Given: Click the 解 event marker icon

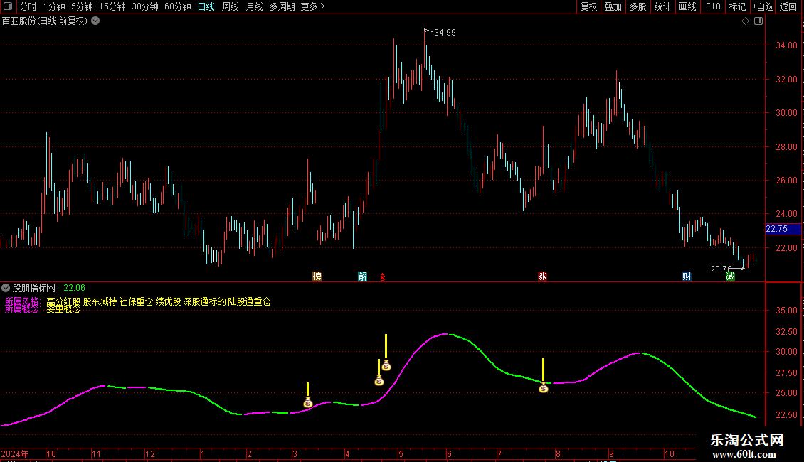Looking at the screenshot, I should [x=362, y=276].
